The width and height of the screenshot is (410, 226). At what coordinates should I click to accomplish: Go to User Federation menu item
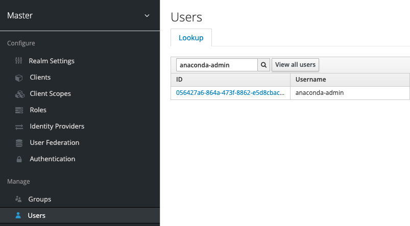[x=55, y=143]
